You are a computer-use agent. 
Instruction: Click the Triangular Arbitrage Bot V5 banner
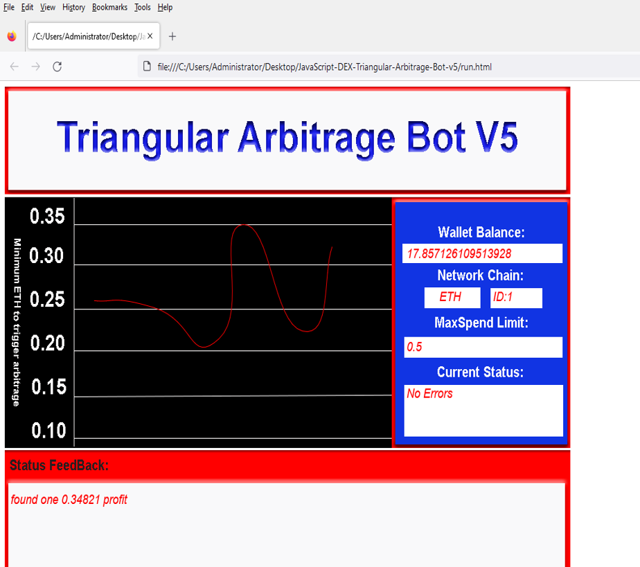click(286, 138)
